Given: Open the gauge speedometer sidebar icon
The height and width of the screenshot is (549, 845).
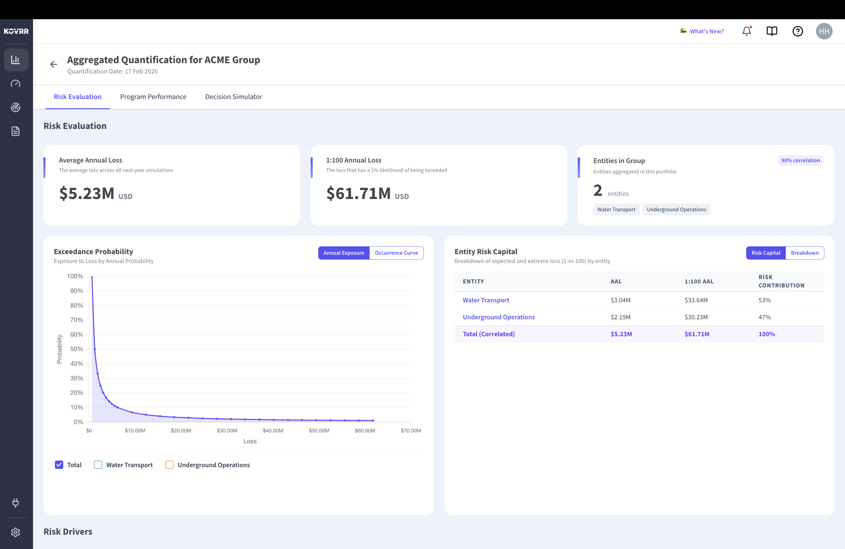Looking at the screenshot, I should pos(16,84).
